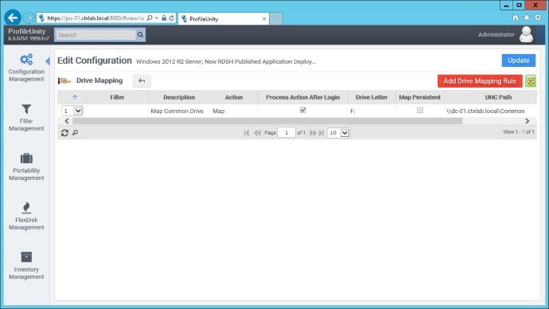Open browser favorites star icon

coord(527,18)
